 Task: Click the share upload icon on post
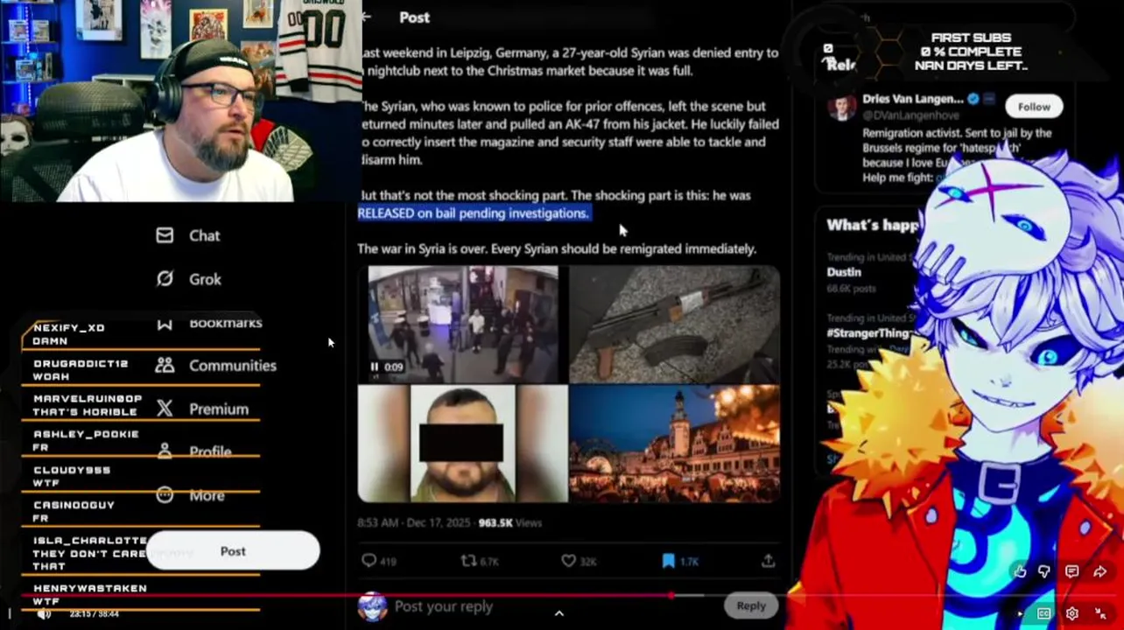768,560
